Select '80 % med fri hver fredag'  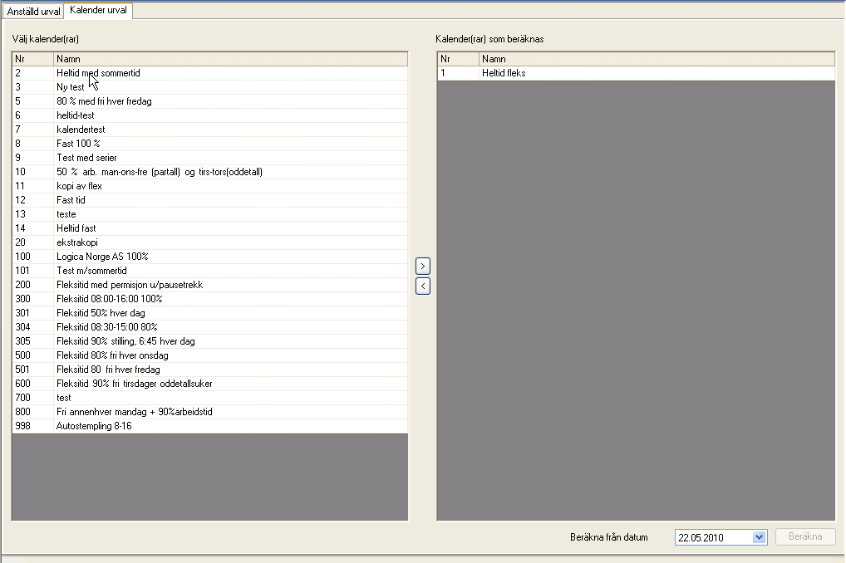pos(210,100)
